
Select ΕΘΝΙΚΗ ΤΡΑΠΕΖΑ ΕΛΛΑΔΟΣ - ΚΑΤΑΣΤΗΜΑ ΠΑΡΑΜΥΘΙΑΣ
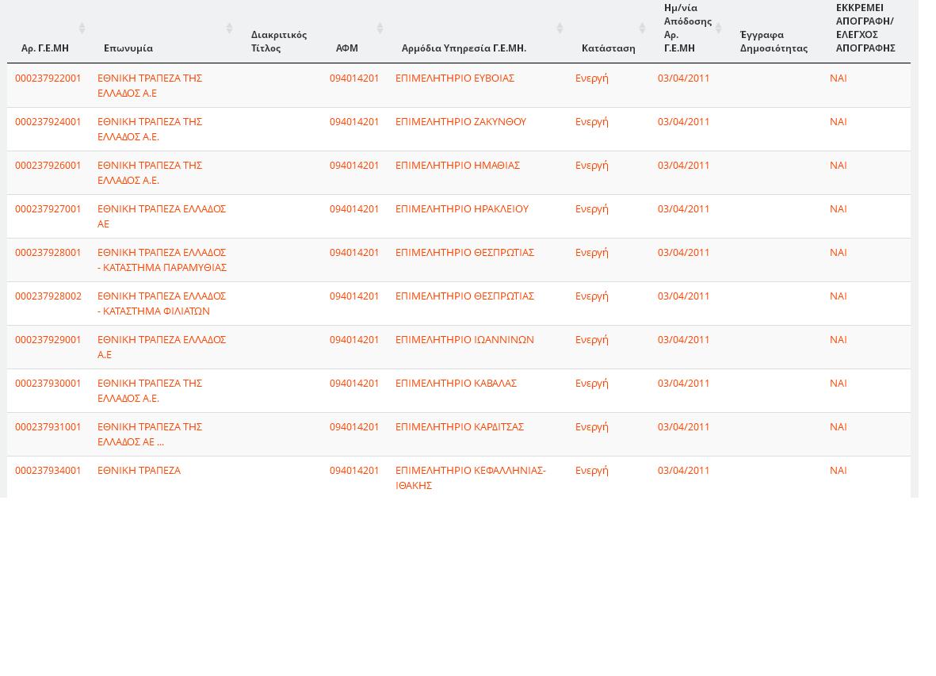pos(162,260)
